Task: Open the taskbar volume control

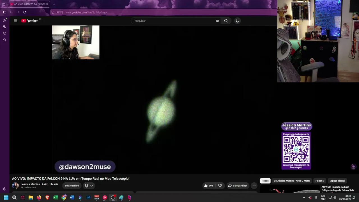Action: point(335,198)
